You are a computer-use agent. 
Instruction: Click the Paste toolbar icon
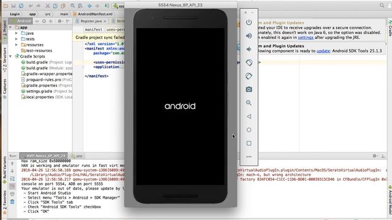(63, 5)
